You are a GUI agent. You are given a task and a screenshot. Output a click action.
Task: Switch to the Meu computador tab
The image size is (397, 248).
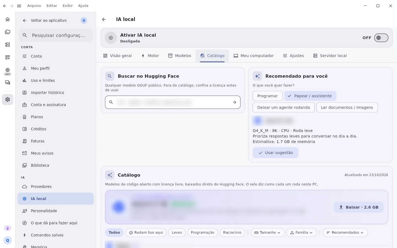pos(254,56)
